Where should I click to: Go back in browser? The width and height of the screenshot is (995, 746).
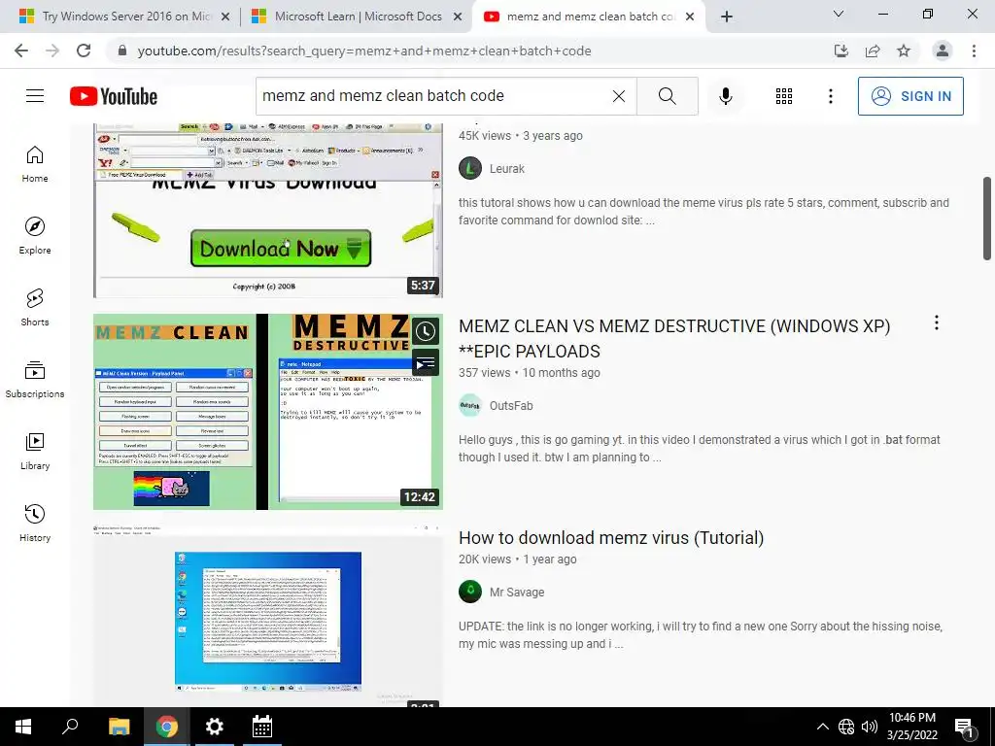click(x=21, y=51)
